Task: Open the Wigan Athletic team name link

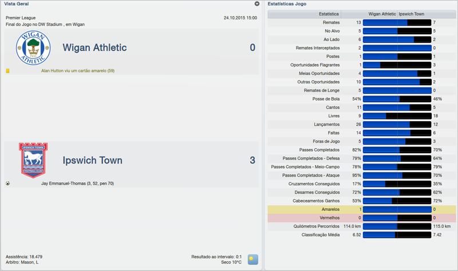Action: click(94, 47)
